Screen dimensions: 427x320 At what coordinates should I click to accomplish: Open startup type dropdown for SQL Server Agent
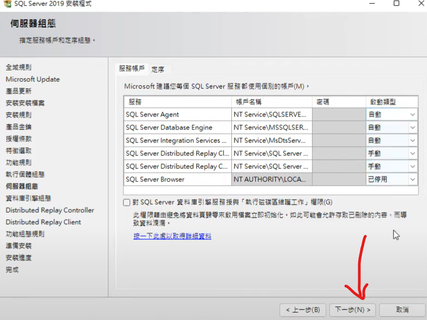pyautogui.click(x=412, y=115)
